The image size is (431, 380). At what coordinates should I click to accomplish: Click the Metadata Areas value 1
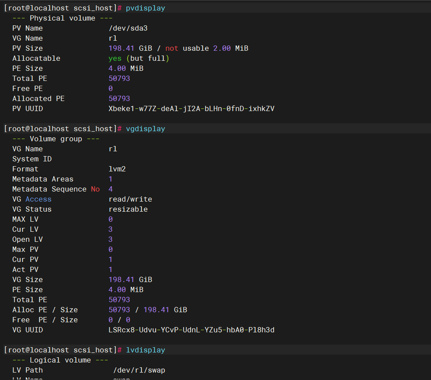tap(111, 179)
